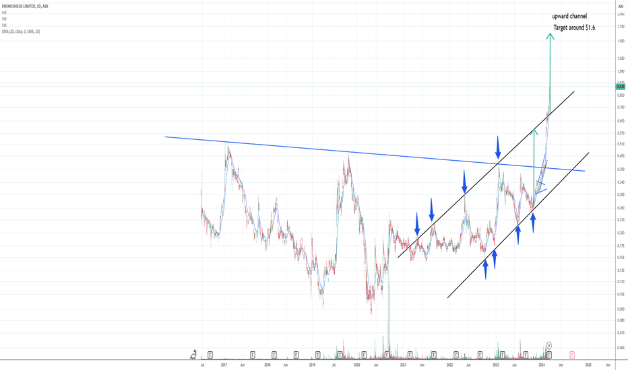The width and height of the screenshot is (628, 370).
Task: Click the 0.070 price axis label
Action: click(x=621, y=332)
